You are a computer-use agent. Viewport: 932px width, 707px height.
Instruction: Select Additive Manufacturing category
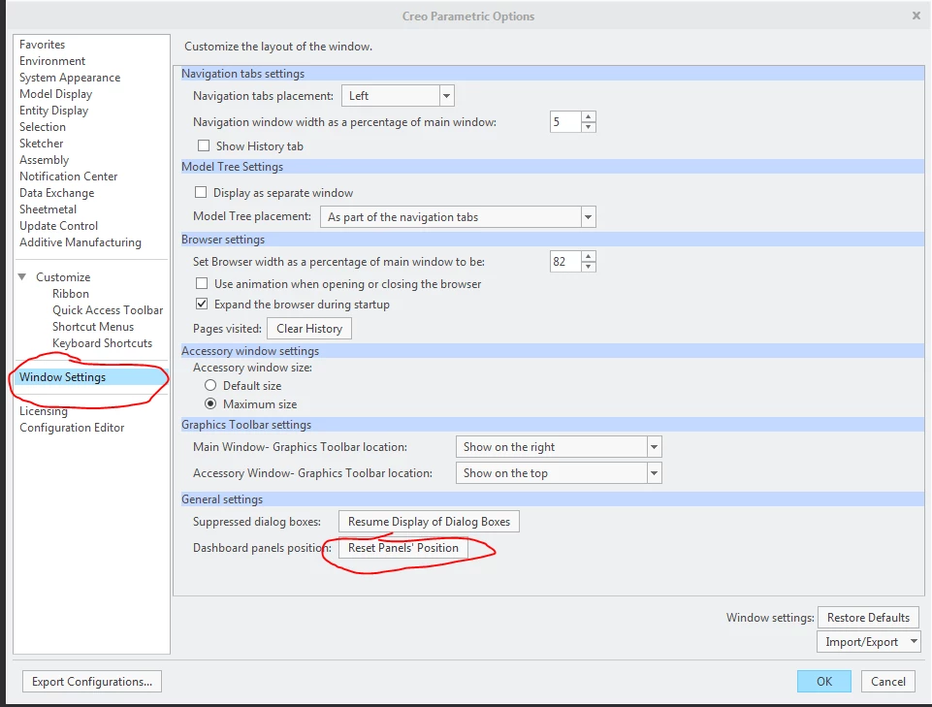[x=80, y=242]
